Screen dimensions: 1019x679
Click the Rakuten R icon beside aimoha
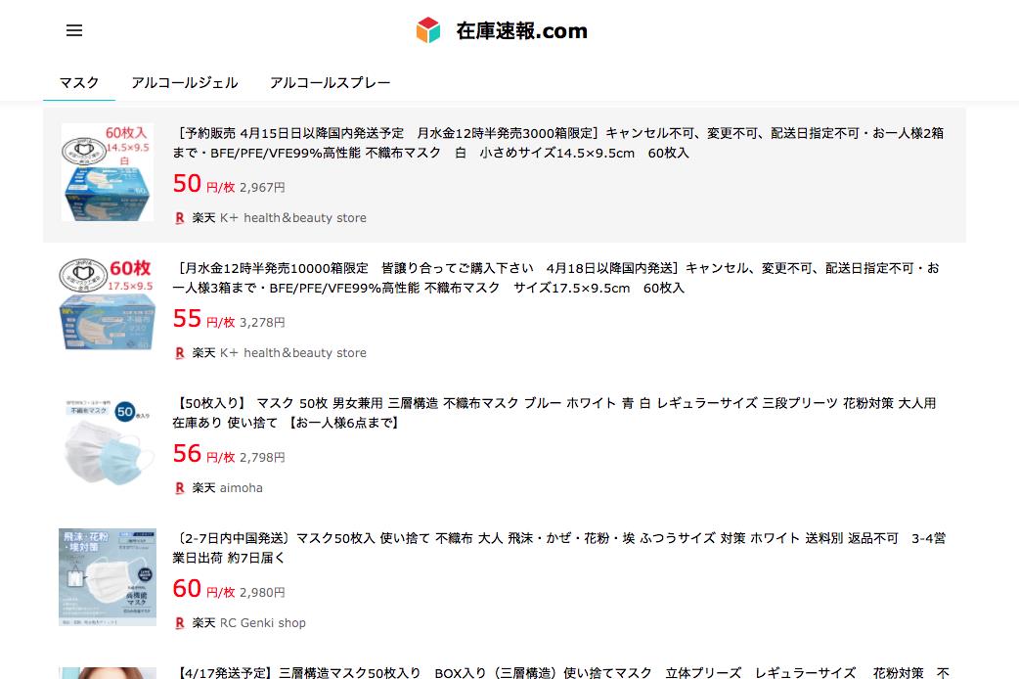click(180, 488)
